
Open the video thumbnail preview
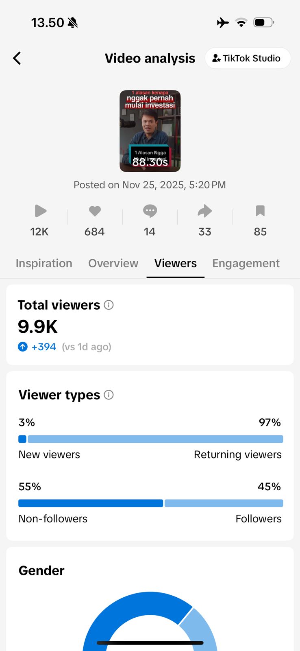(150, 131)
